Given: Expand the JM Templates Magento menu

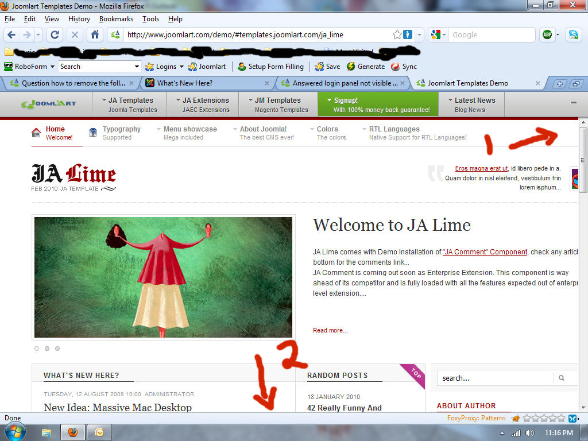Looking at the screenshot, I should pos(278,105).
